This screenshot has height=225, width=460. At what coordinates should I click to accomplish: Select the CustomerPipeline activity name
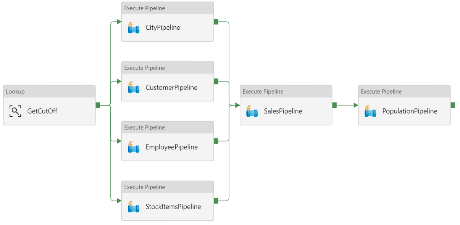(x=171, y=88)
